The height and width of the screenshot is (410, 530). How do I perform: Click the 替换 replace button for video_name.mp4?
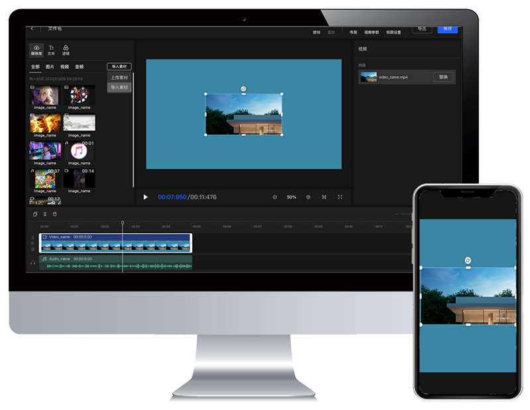[443, 77]
